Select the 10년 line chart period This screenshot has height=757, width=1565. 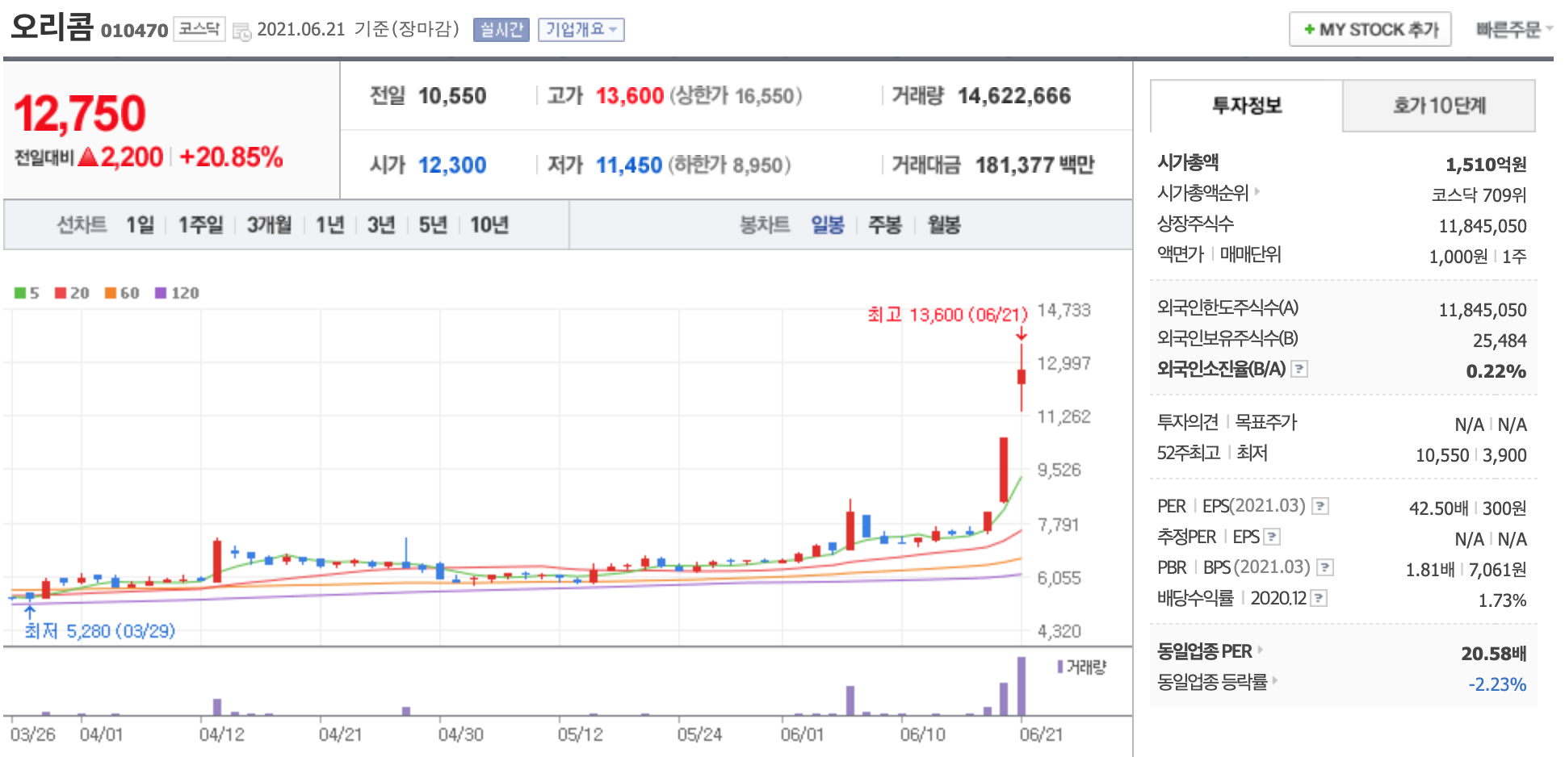pyautogui.click(x=489, y=224)
